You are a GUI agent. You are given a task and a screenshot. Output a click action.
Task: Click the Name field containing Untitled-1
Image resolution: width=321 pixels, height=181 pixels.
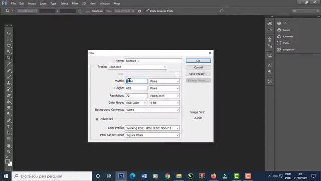[x=153, y=61]
